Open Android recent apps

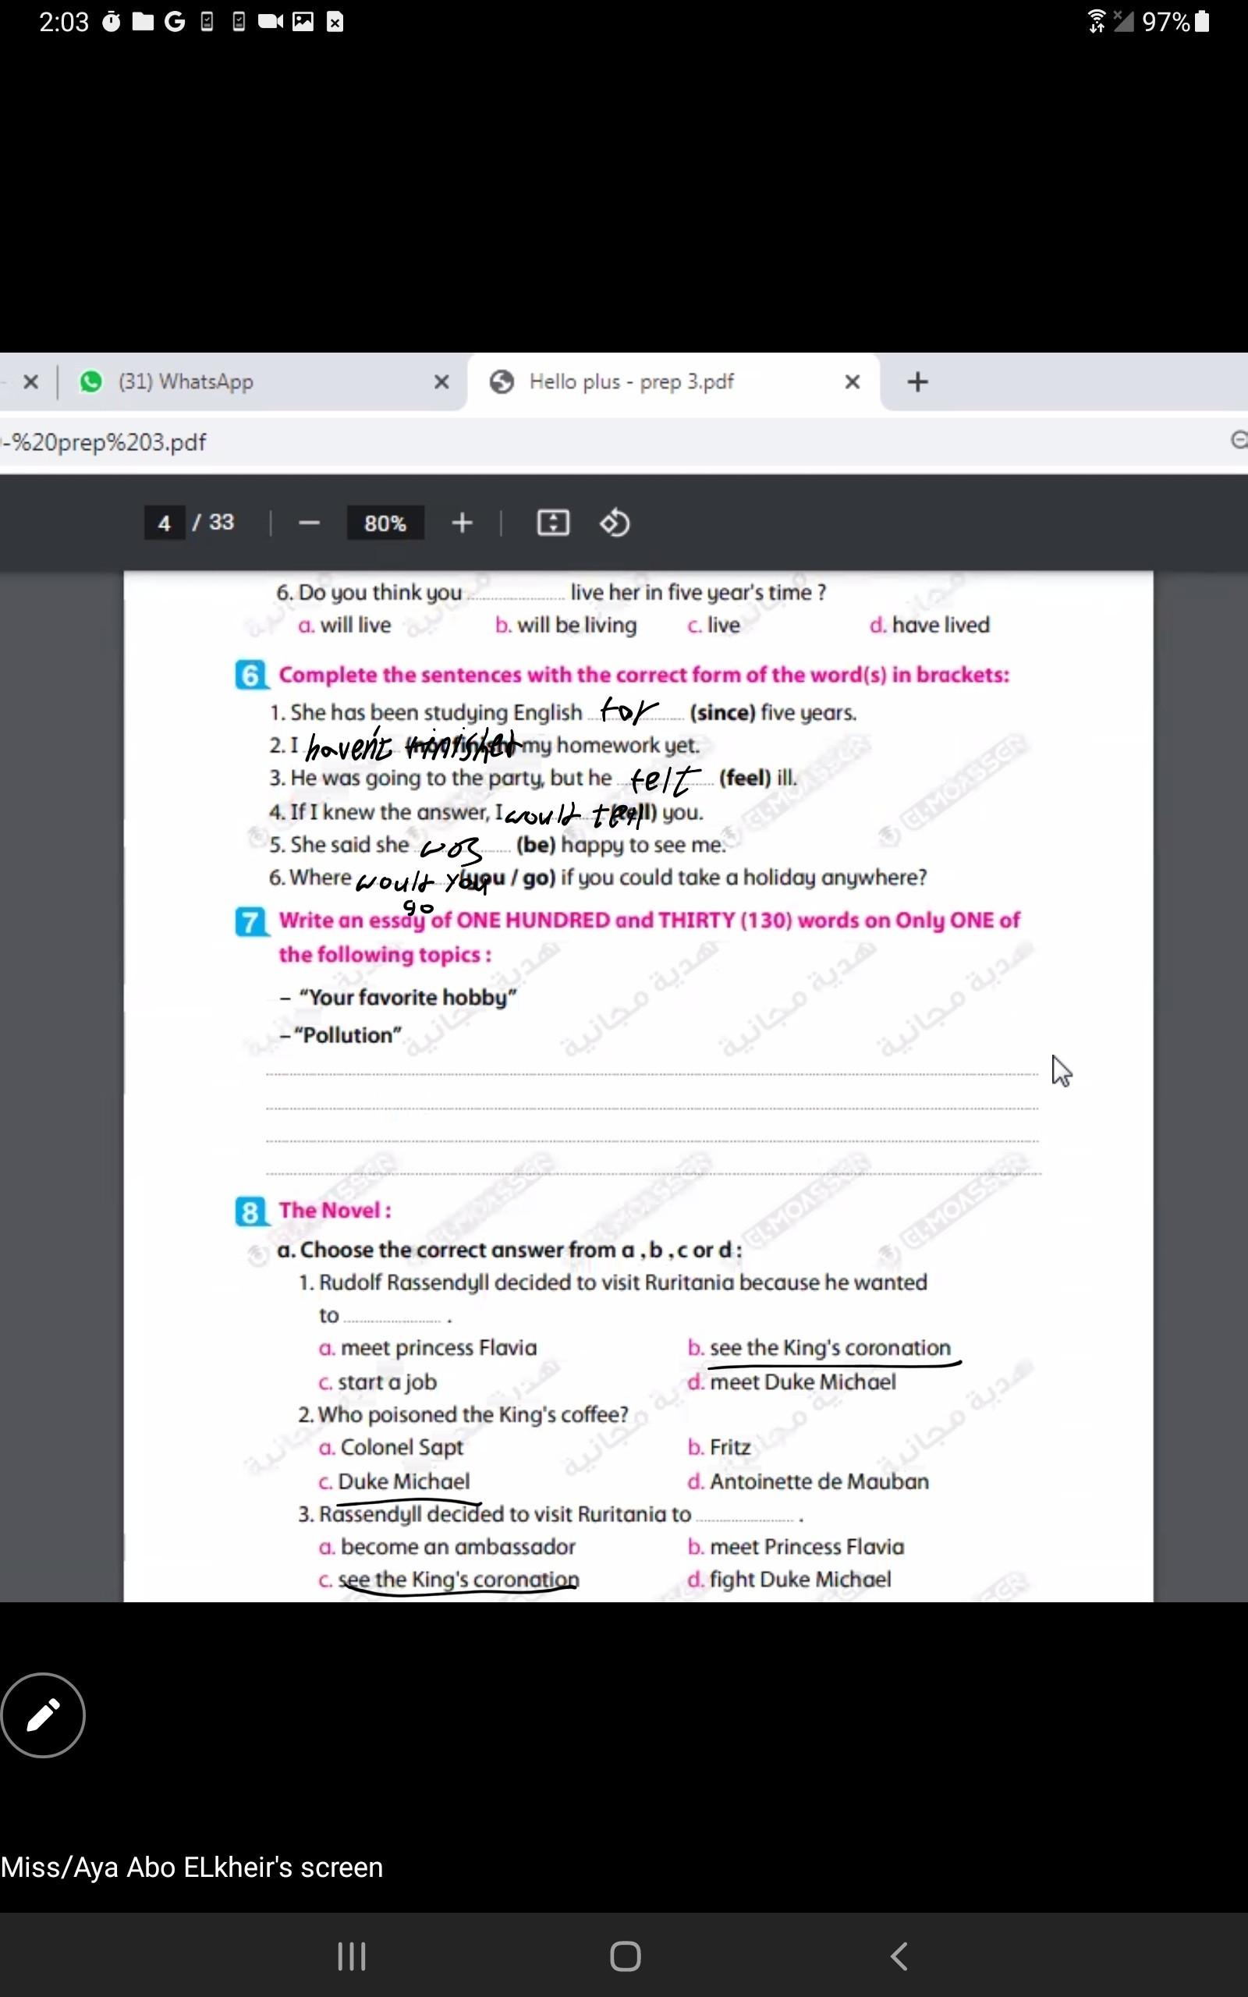tap(352, 1956)
